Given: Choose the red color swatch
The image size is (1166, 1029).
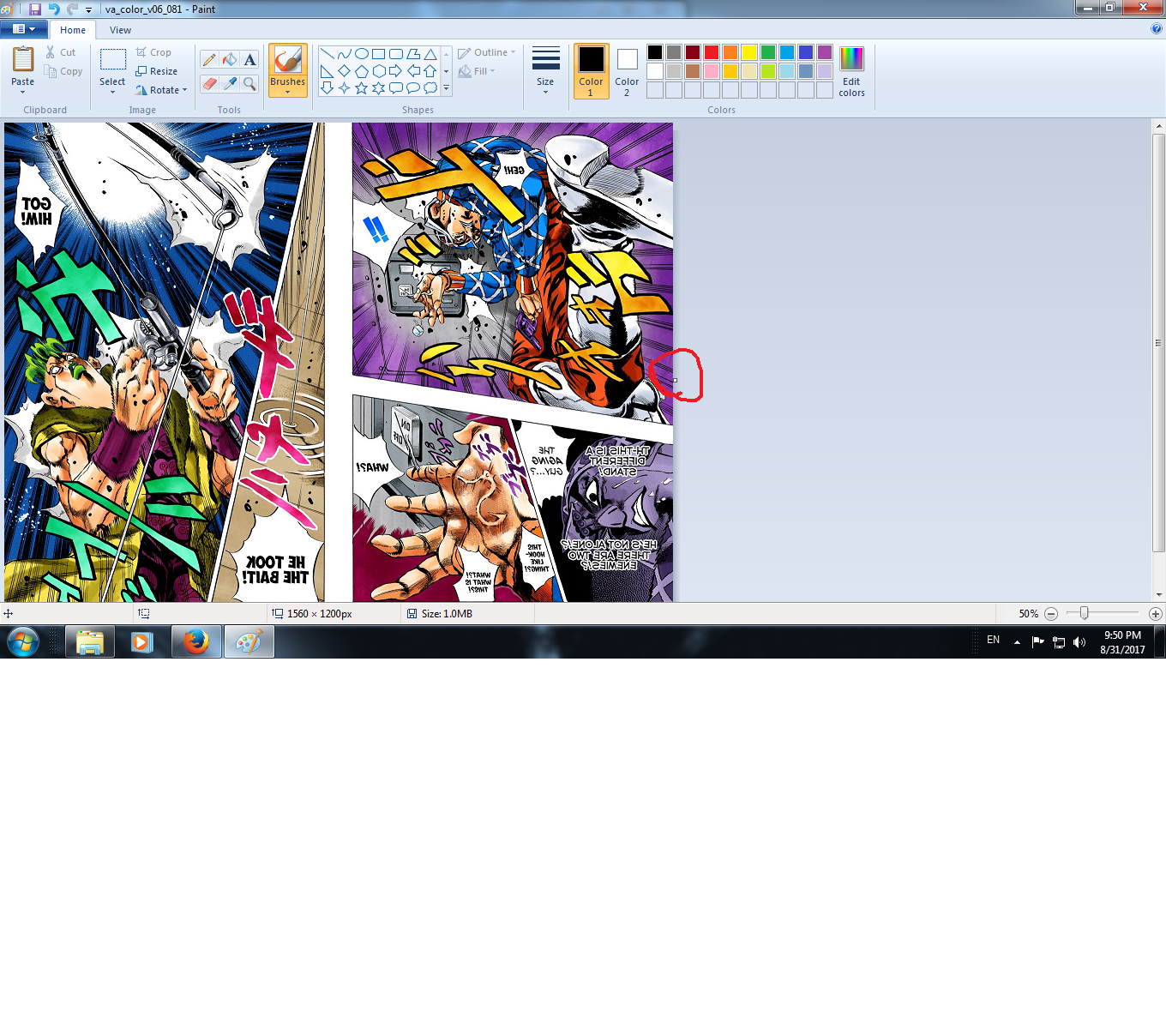Looking at the screenshot, I should pos(712,52).
